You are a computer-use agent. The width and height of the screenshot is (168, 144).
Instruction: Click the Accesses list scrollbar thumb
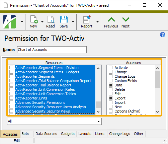(x=158, y=79)
